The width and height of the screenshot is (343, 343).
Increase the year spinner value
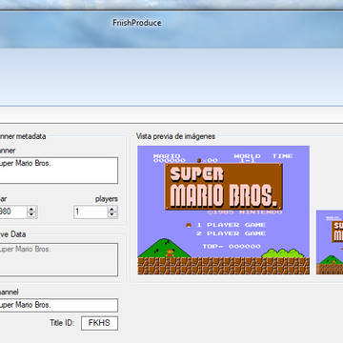point(31,210)
